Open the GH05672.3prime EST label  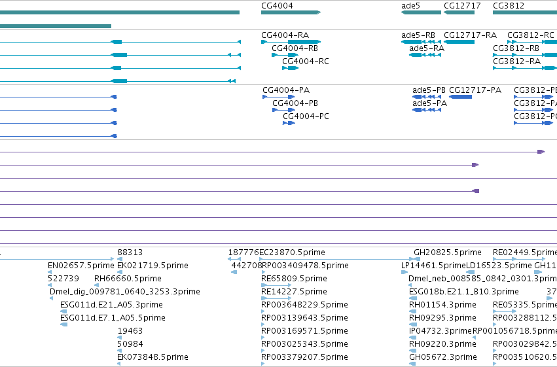pos(443,357)
